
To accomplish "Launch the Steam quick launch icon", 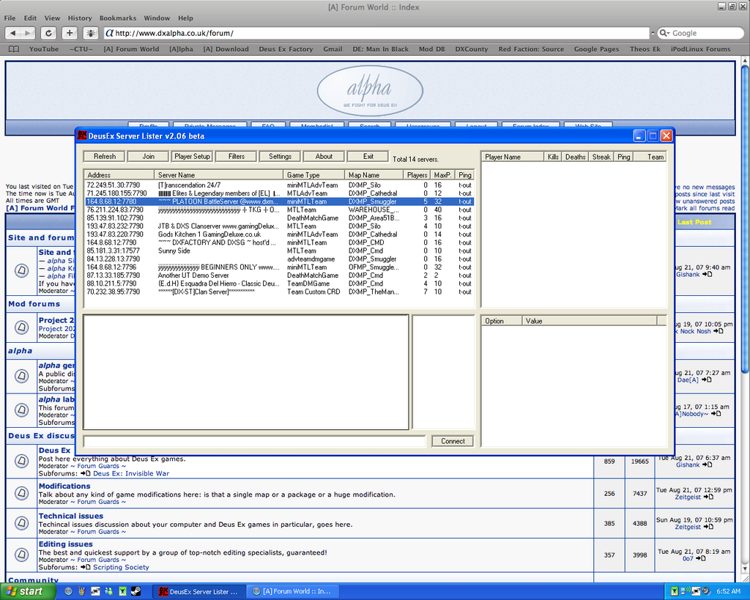I will tap(135, 591).
